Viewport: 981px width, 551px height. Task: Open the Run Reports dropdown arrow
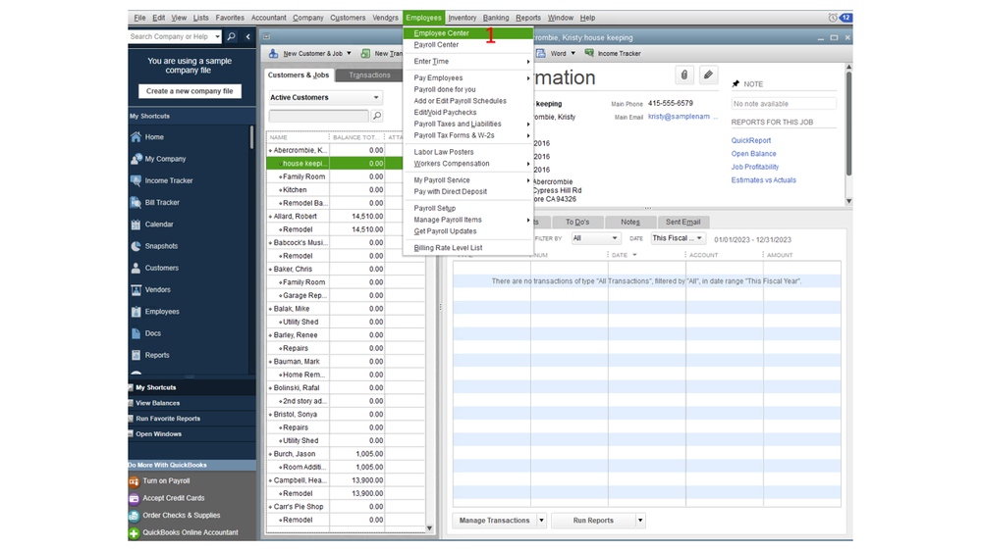click(640, 521)
